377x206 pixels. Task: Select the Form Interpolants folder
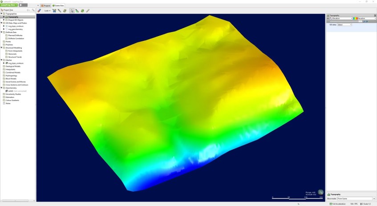(x=15, y=51)
